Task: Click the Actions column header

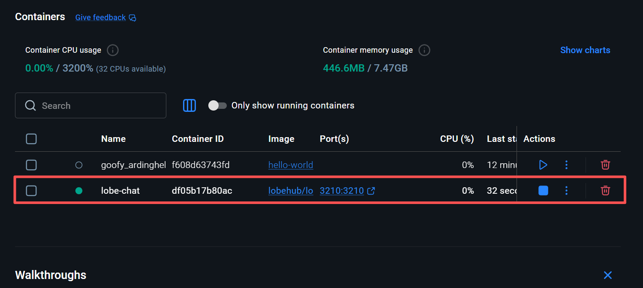Action: pos(539,139)
